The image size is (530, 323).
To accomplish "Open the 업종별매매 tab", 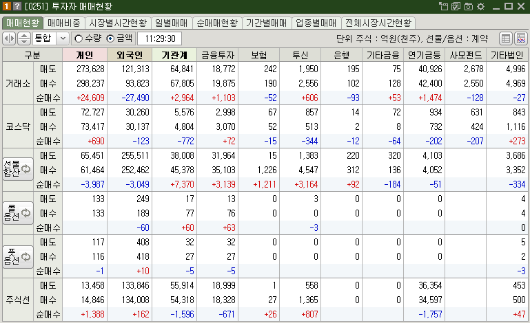I will click(x=316, y=23).
